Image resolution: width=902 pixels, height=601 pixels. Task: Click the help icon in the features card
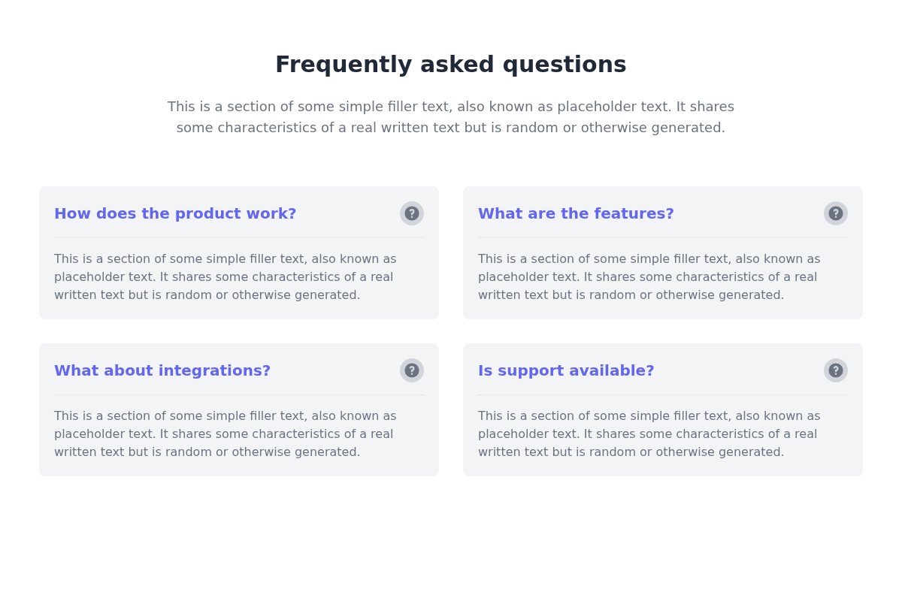[x=836, y=213]
